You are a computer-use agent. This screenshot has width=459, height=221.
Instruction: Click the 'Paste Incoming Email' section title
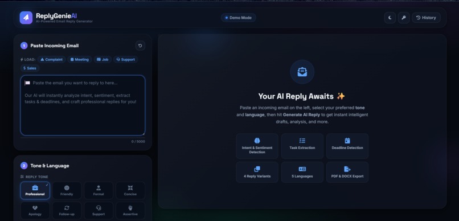[55, 46]
